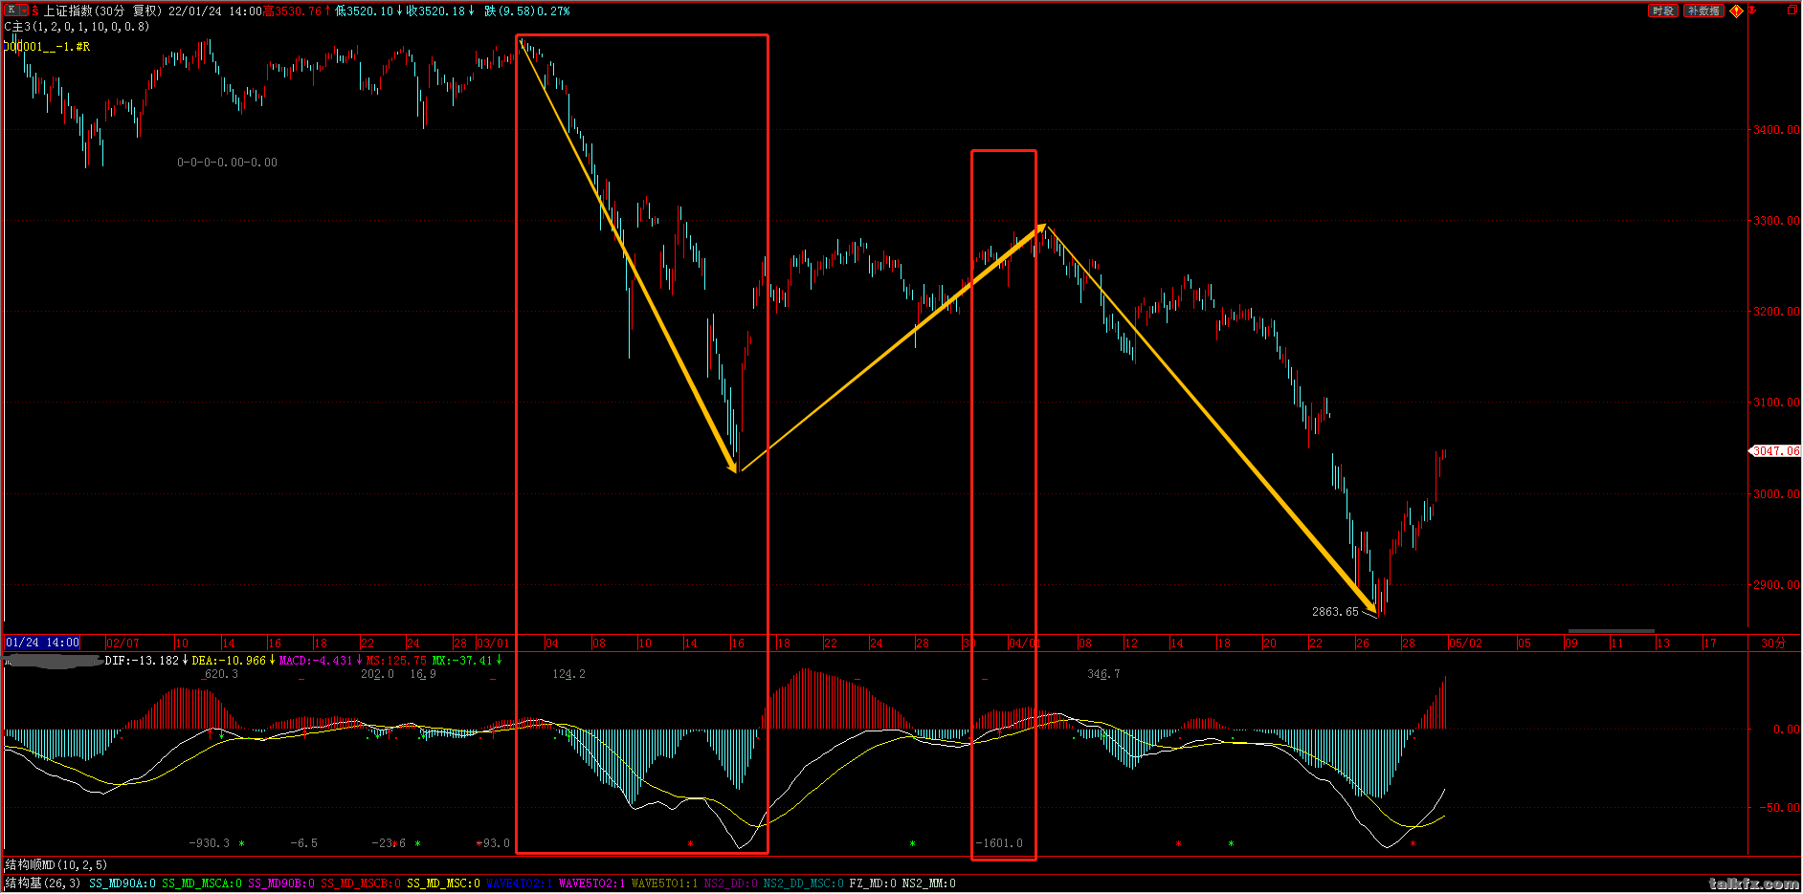Screen dimensions: 1803x894
Task: Click the red S marker icon
Action: pos(35,11)
